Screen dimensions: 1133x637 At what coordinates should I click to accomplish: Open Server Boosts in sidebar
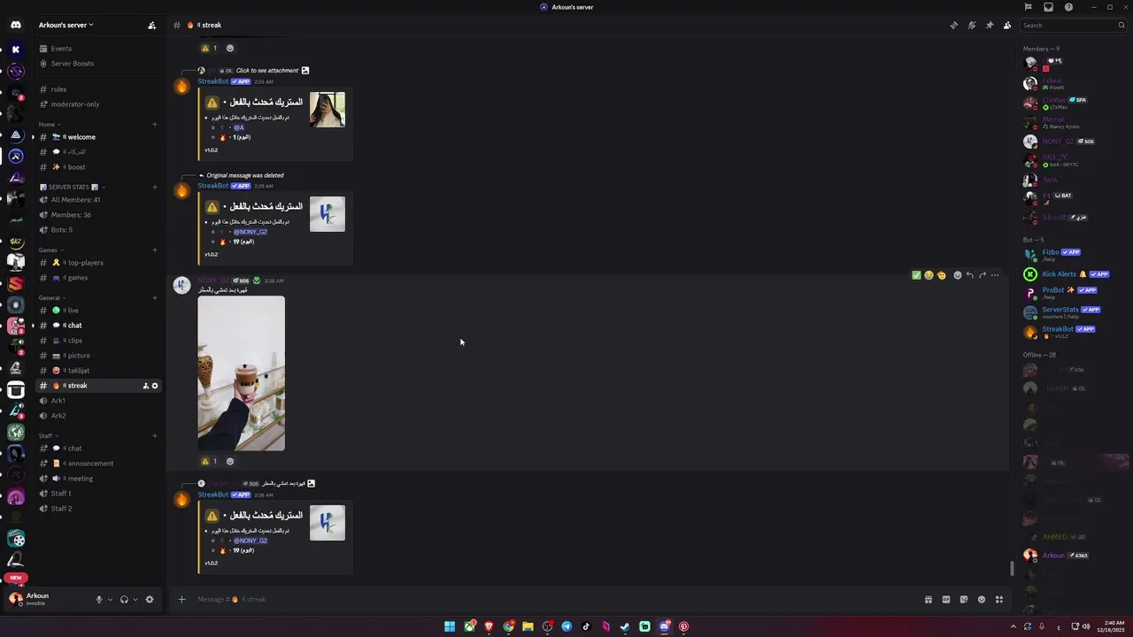(x=97, y=64)
